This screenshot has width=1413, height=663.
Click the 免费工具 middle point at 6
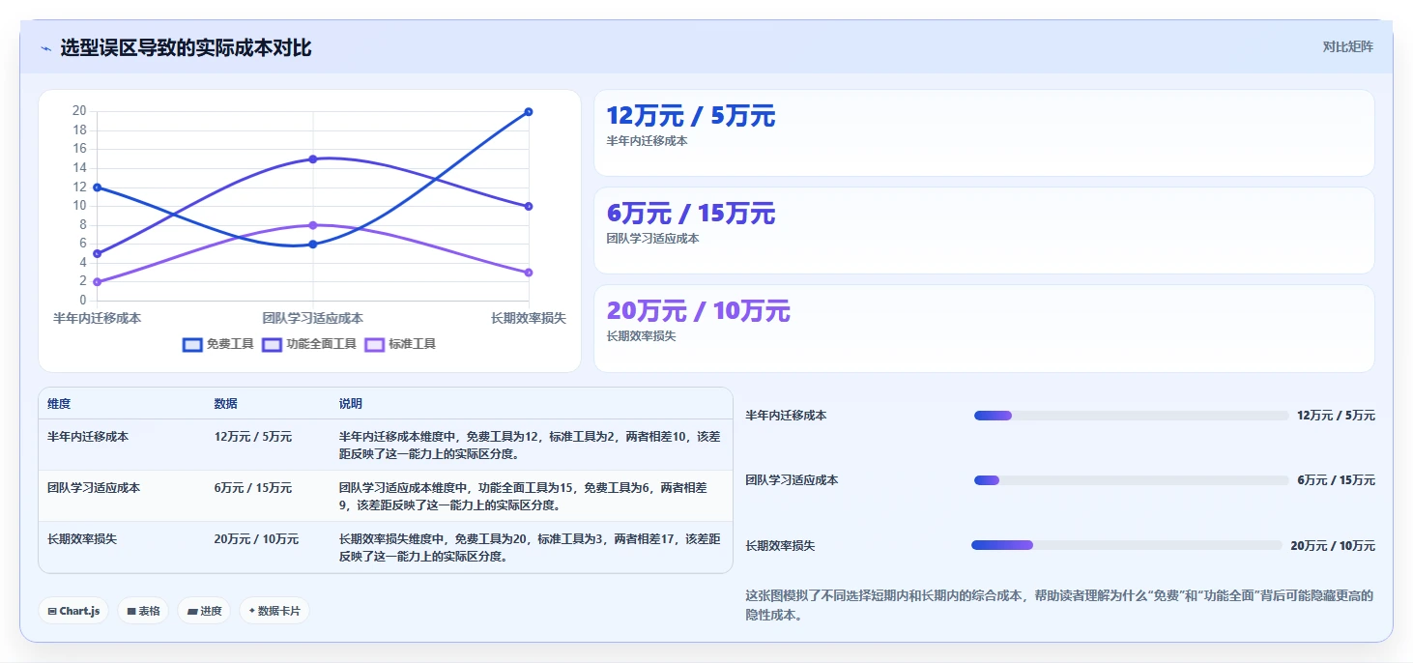(x=312, y=245)
